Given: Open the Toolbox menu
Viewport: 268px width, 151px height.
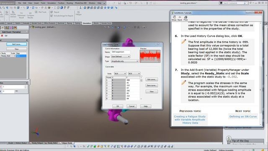Looking at the screenshot, I should tap(61, 3).
